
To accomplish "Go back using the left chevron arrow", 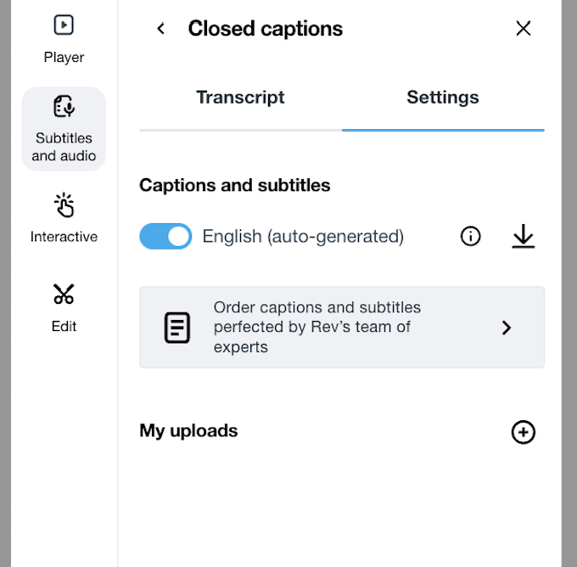I will click(161, 29).
